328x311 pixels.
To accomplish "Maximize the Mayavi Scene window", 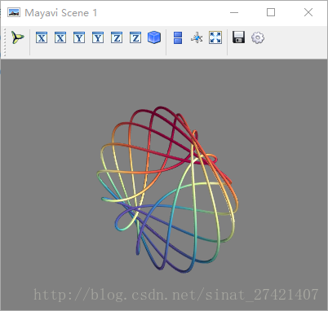I will [x=271, y=12].
